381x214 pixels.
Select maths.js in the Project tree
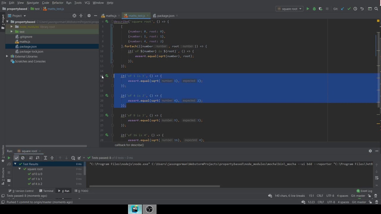25,42
